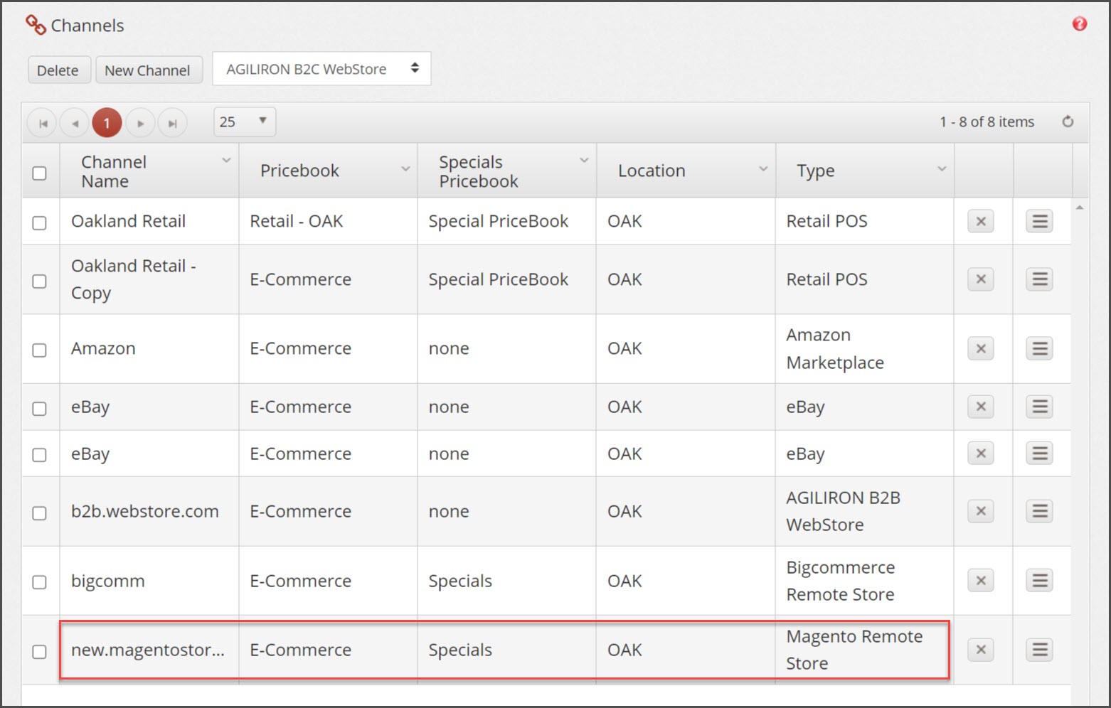Open the Specials Pricebook column menu arrow
Screen dimensions: 1111x708
(584, 161)
